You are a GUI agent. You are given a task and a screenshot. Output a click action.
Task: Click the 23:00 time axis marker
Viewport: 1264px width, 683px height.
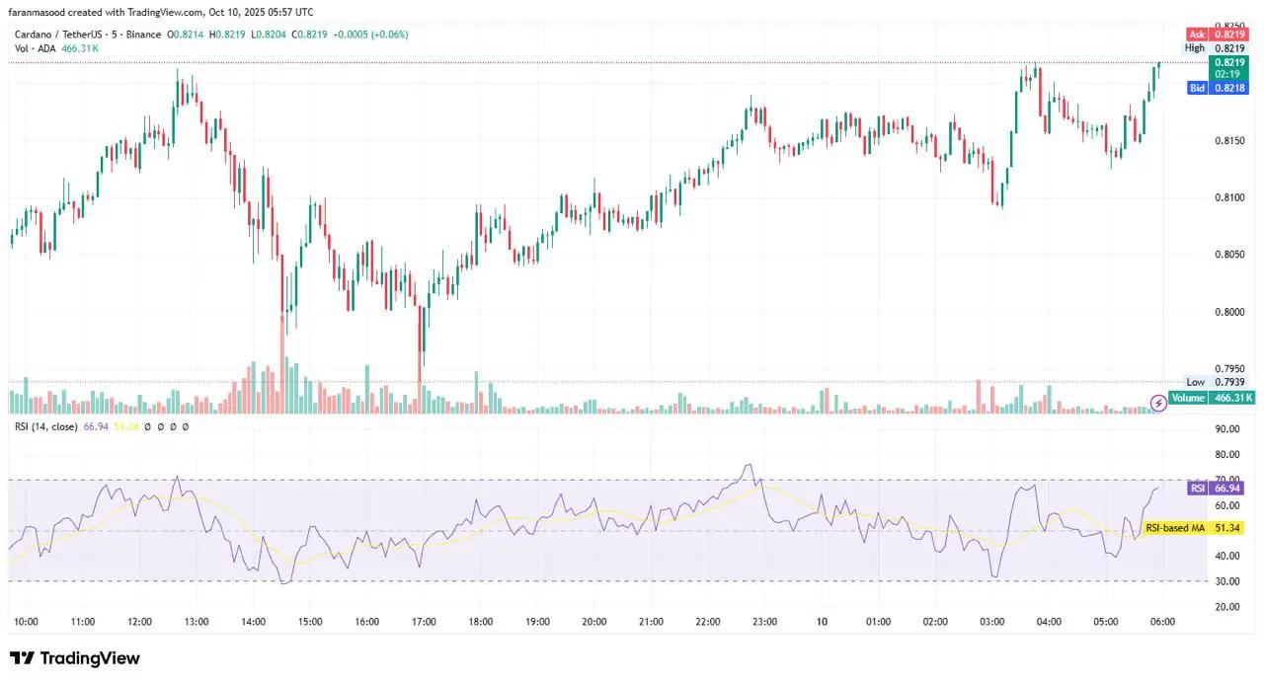(x=764, y=622)
